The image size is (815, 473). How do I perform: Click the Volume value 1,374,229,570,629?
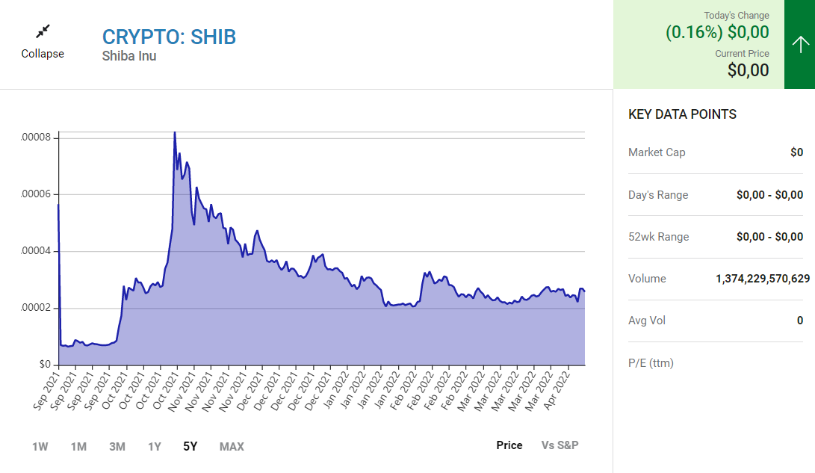[x=763, y=279]
